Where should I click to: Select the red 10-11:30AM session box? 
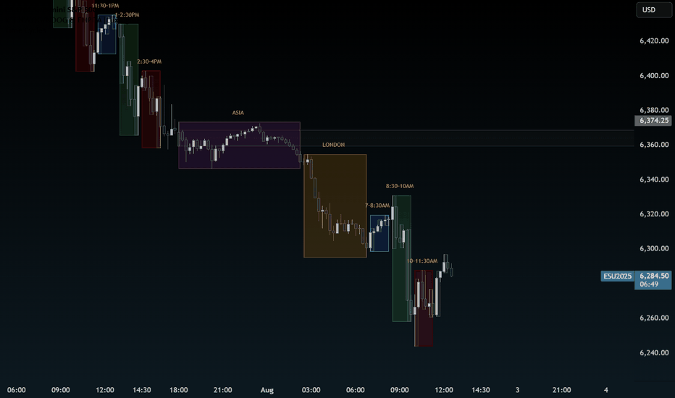click(x=424, y=308)
